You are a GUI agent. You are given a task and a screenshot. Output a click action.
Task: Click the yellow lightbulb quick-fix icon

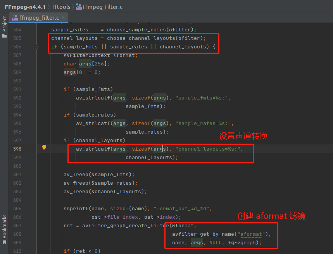point(44,148)
